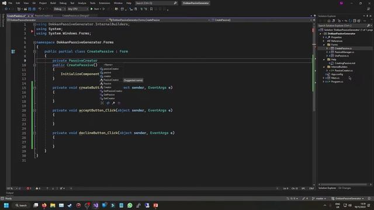Open the DokkanPassiveGenerator project scope dropdown
374x210 pixels.
pos(57,20)
